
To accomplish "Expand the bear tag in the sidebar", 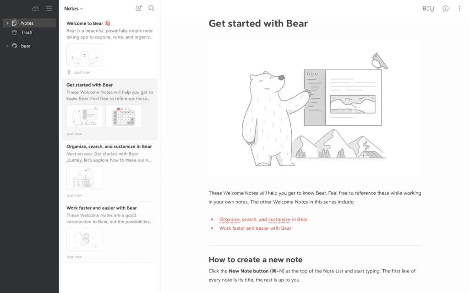I will click(6, 46).
